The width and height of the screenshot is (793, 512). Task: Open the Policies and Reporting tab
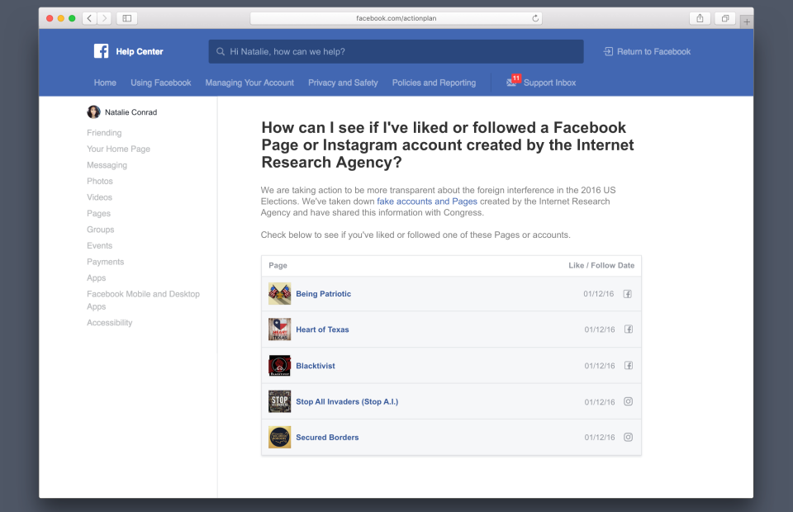pos(434,83)
